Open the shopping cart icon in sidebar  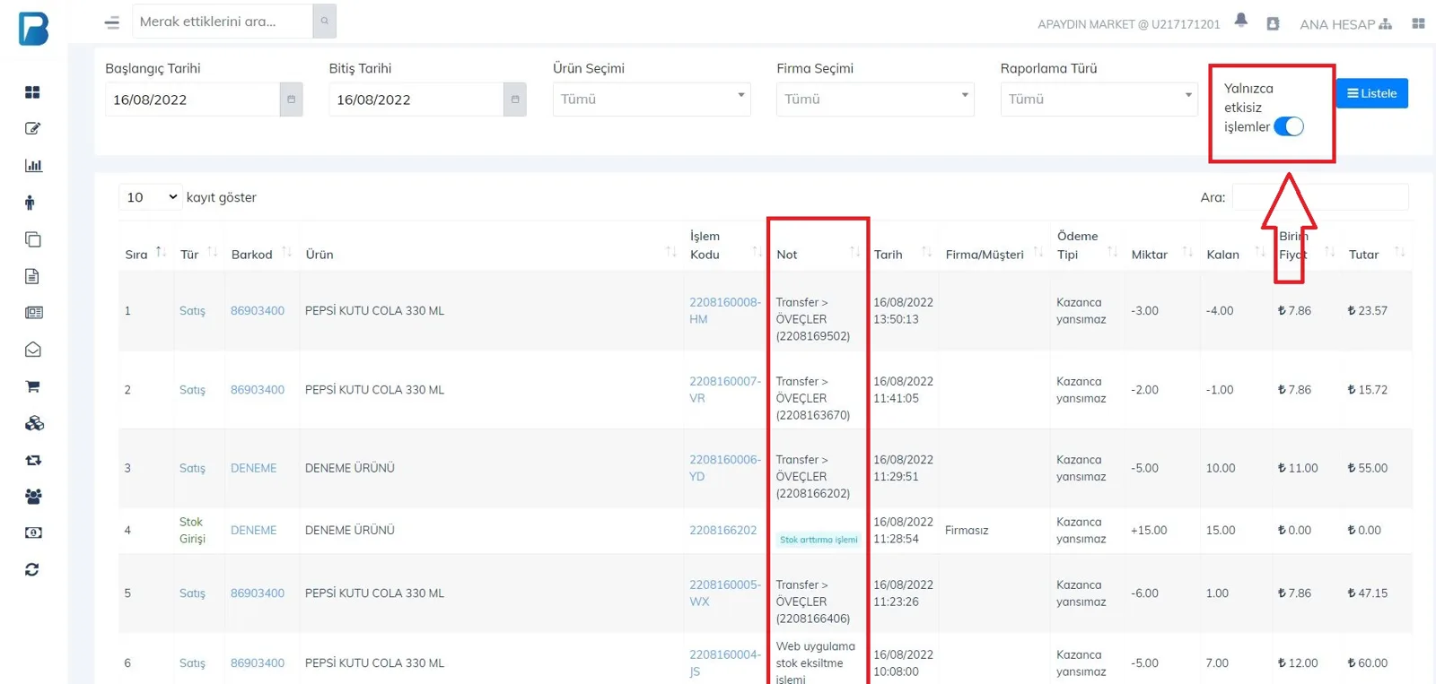click(x=33, y=386)
